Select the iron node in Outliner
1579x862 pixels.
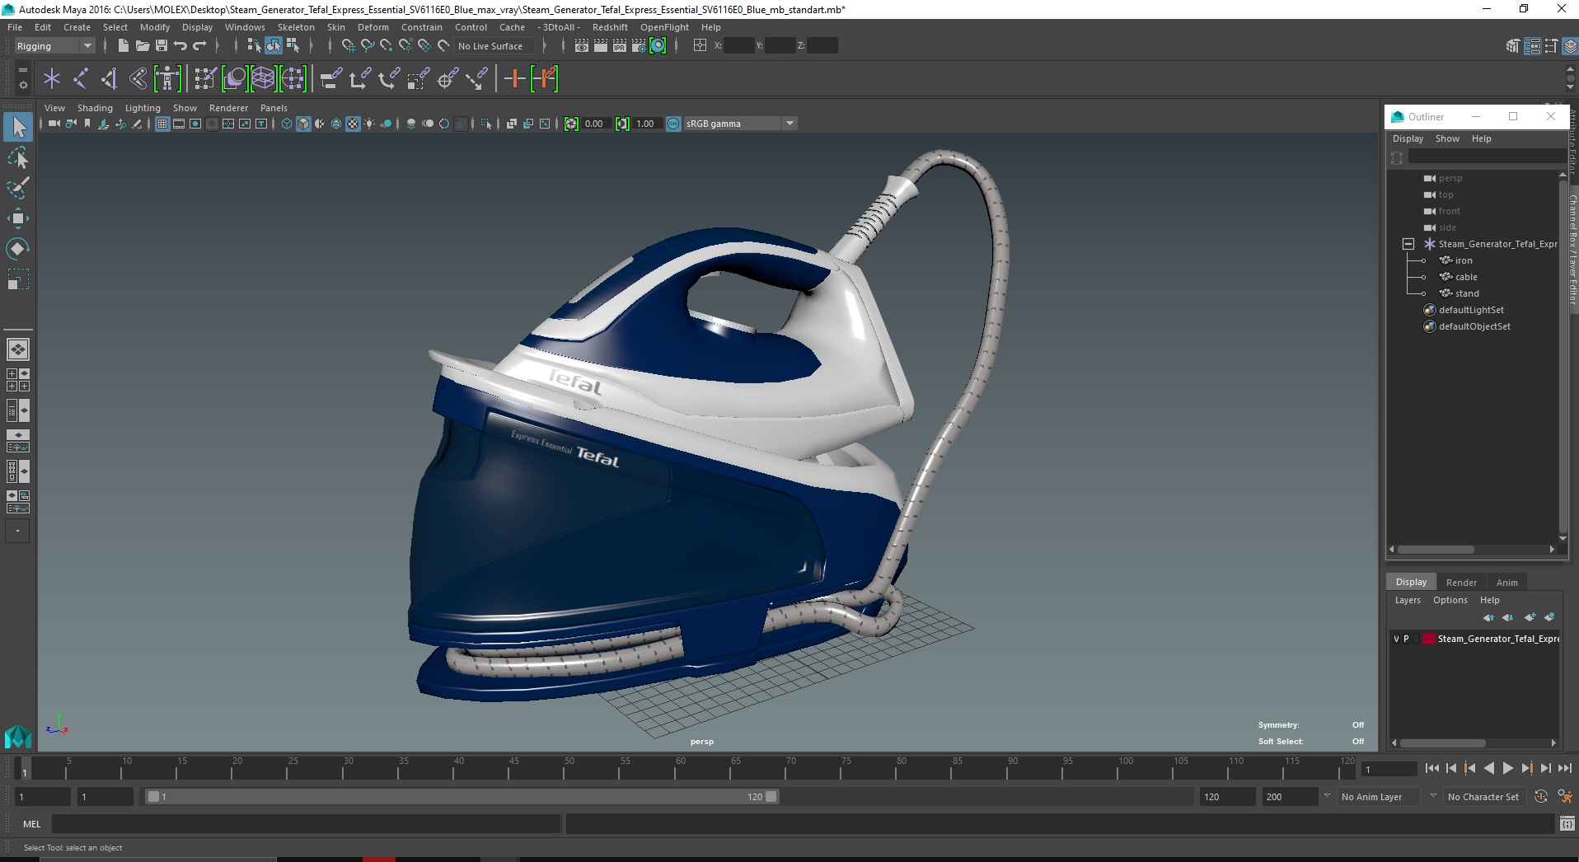(1463, 260)
